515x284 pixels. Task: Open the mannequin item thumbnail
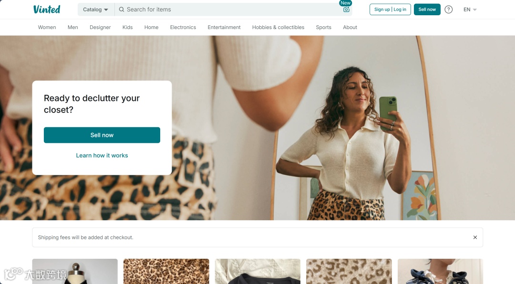[75, 271]
